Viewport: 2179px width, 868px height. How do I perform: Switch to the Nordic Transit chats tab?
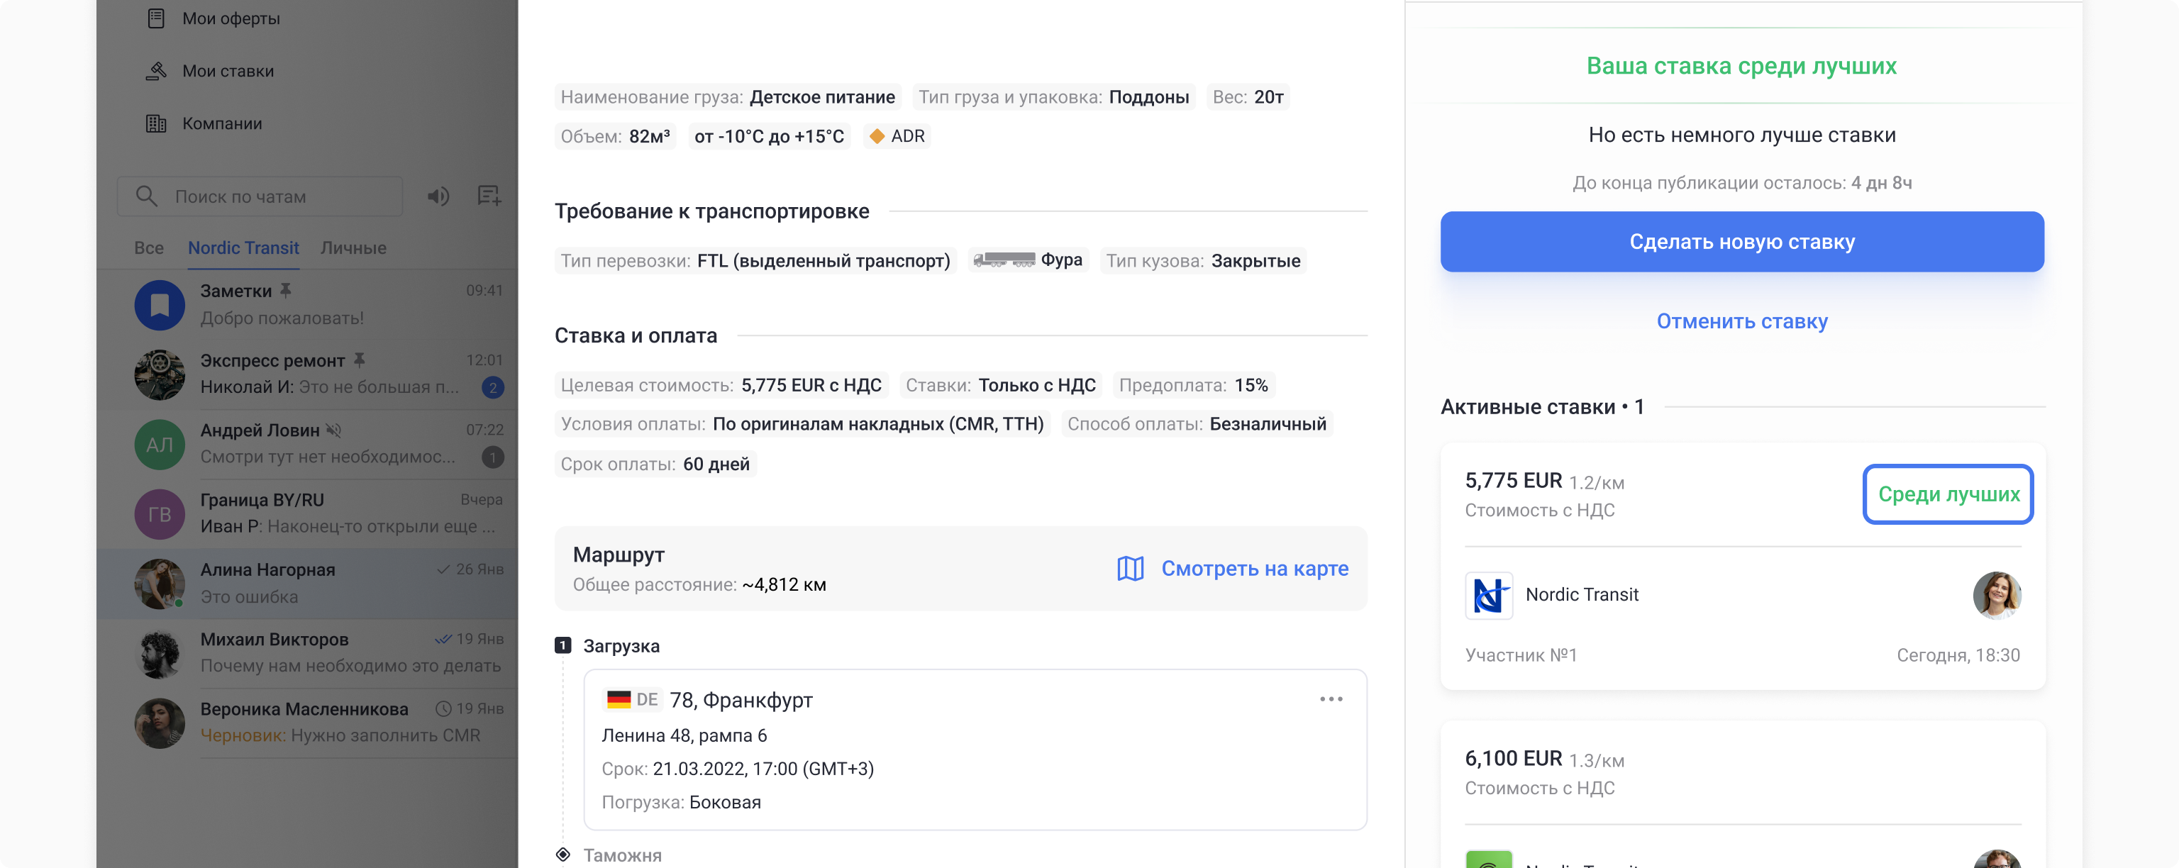pyautogui.click(x=243, y=248)
